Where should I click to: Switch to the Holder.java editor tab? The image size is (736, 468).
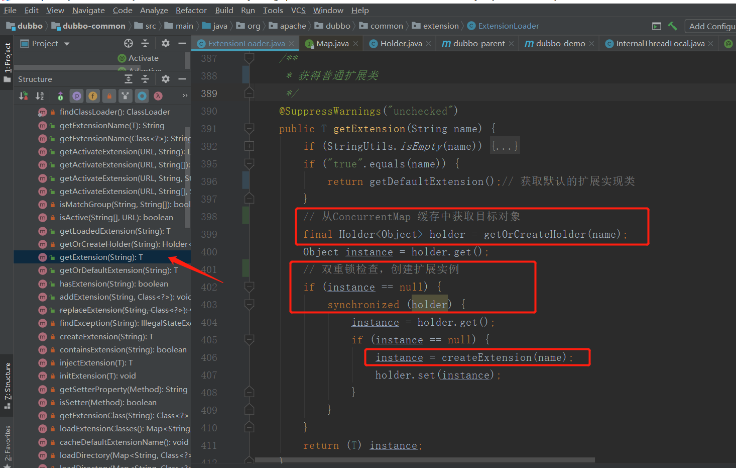(401, 44)
